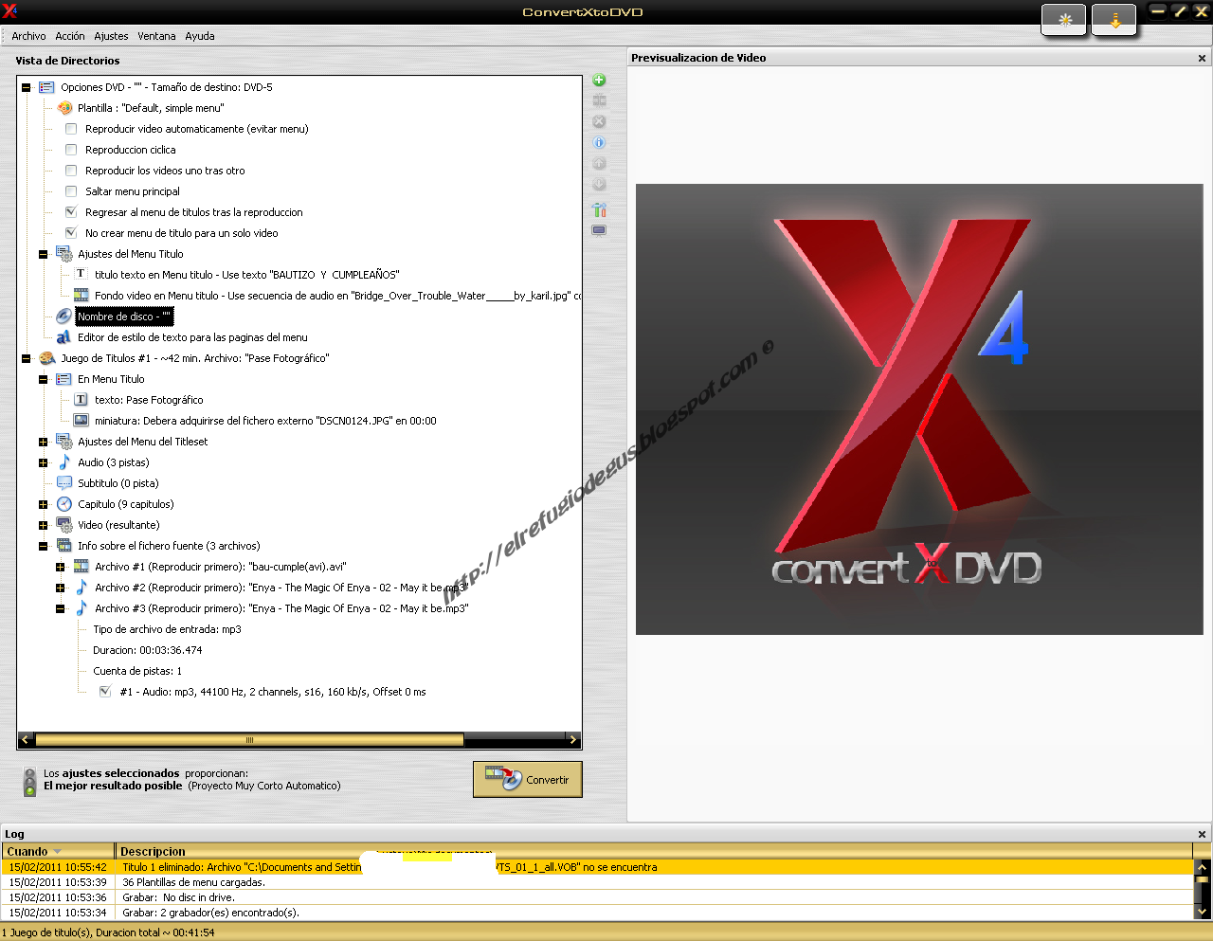The image size is (1213, 941).
Task: Click the info icon in the sidebar
Action: [x=598, y=142]
